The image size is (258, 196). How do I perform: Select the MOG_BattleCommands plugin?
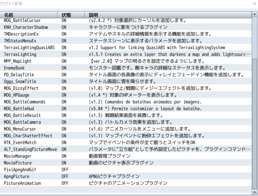(x=25, y=102)
